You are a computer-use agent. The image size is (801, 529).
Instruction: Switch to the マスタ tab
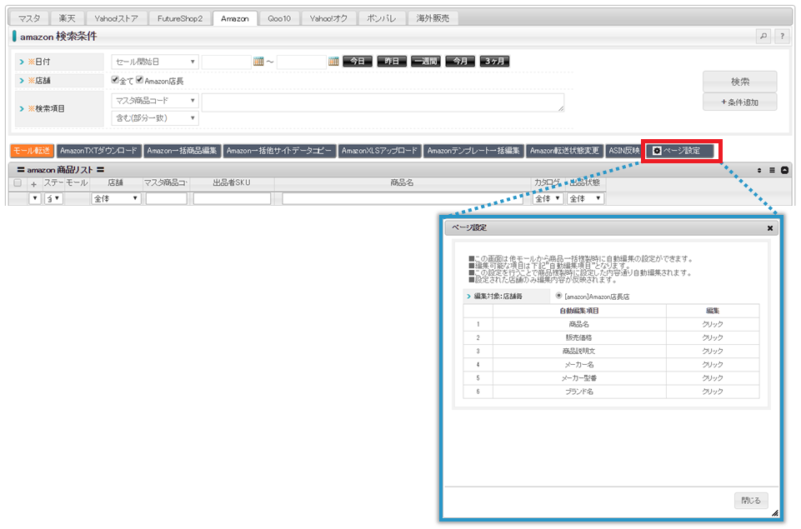pyautogui.click(x=29, y=18)
